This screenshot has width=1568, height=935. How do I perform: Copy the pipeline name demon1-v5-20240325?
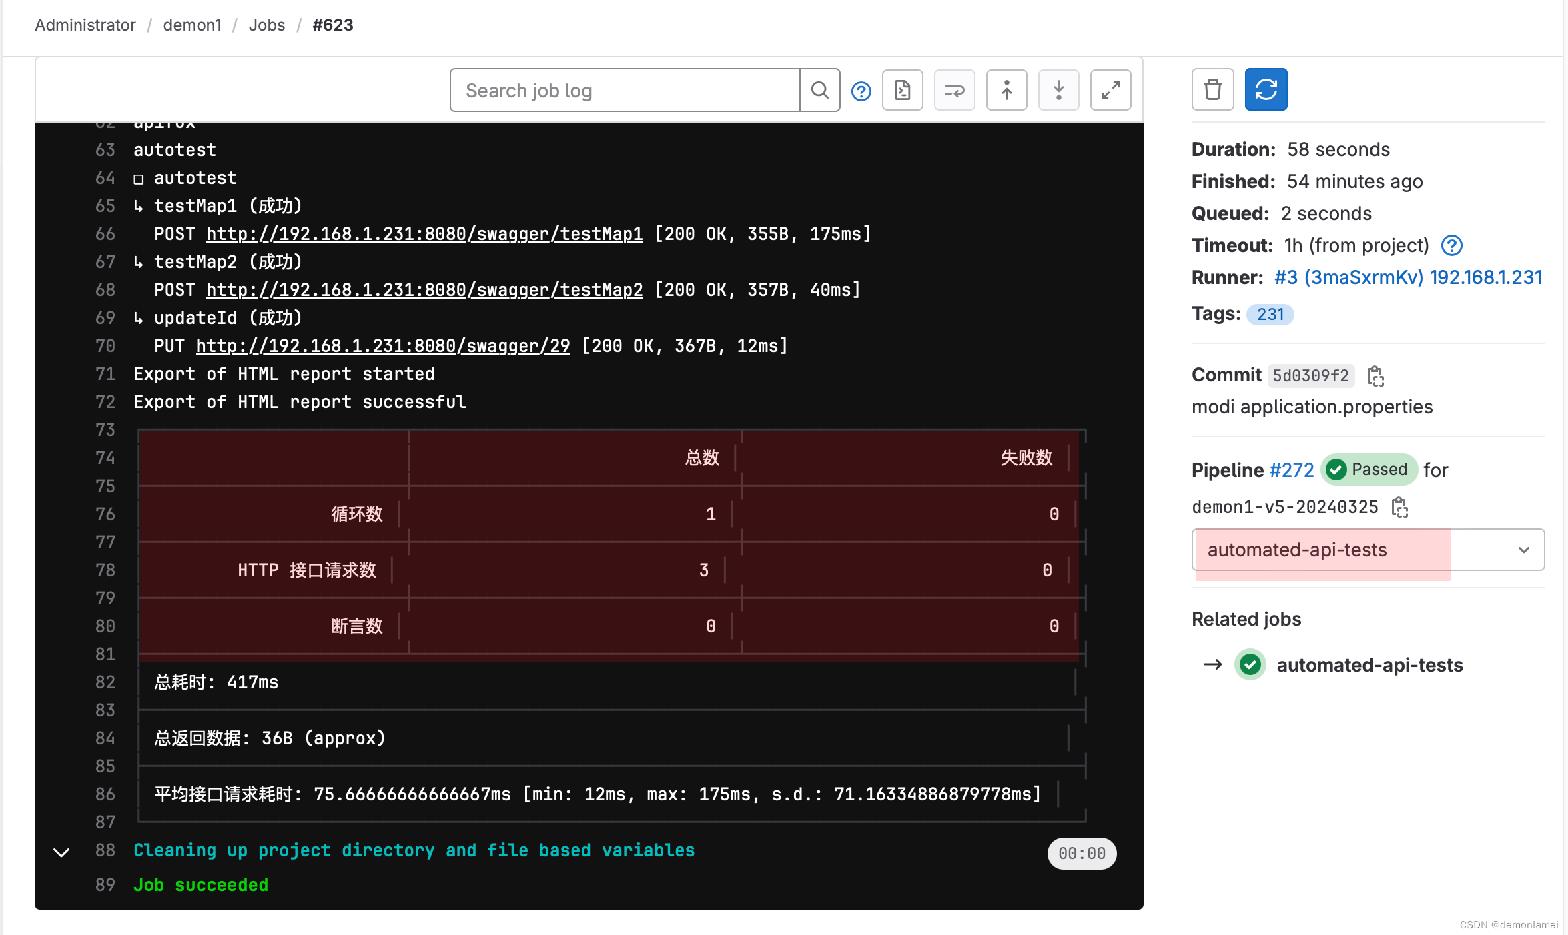1400,507
